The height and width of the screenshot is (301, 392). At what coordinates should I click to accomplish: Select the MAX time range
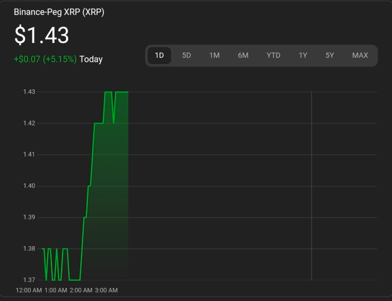point(360,55)
